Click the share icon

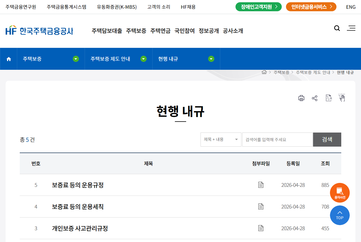coord(315,98)
